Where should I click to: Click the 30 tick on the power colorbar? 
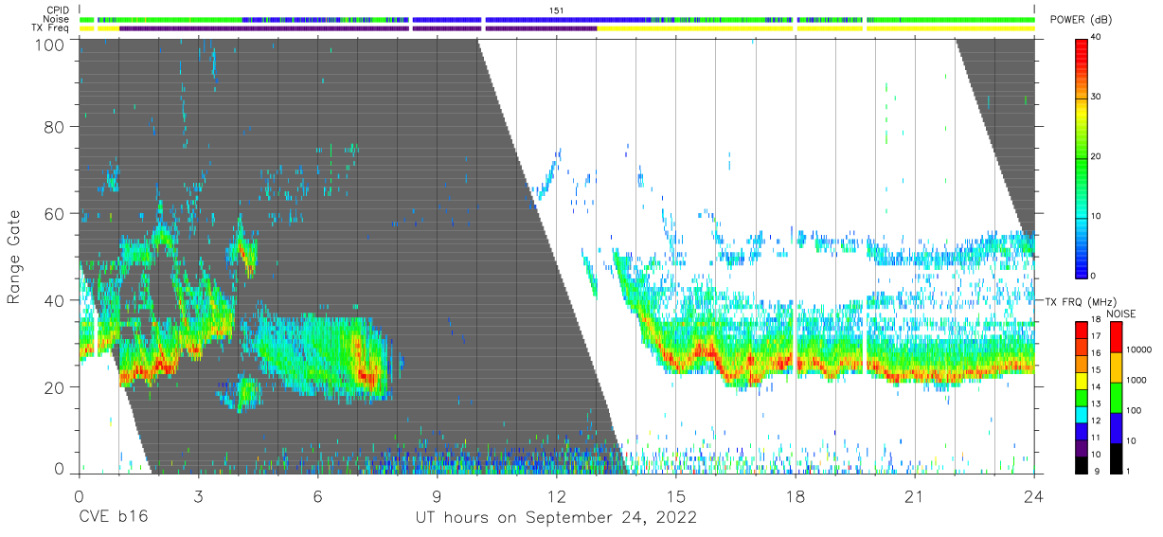point(1098,97)
